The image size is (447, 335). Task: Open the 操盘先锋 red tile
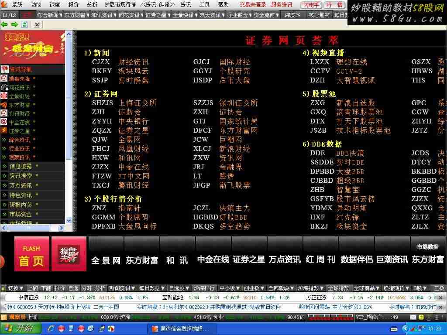point(69,254)
